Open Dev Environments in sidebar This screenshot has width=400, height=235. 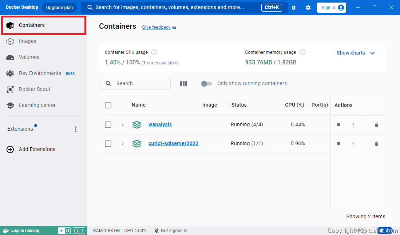pyautogui.click(x=44, y=73)
